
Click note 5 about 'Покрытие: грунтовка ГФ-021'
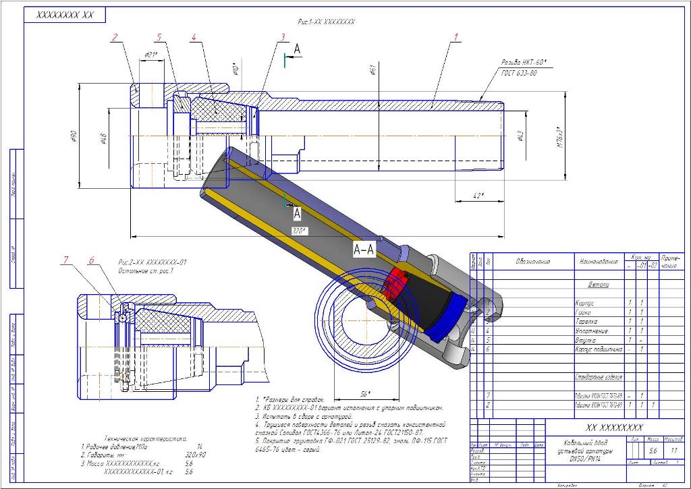351,445
